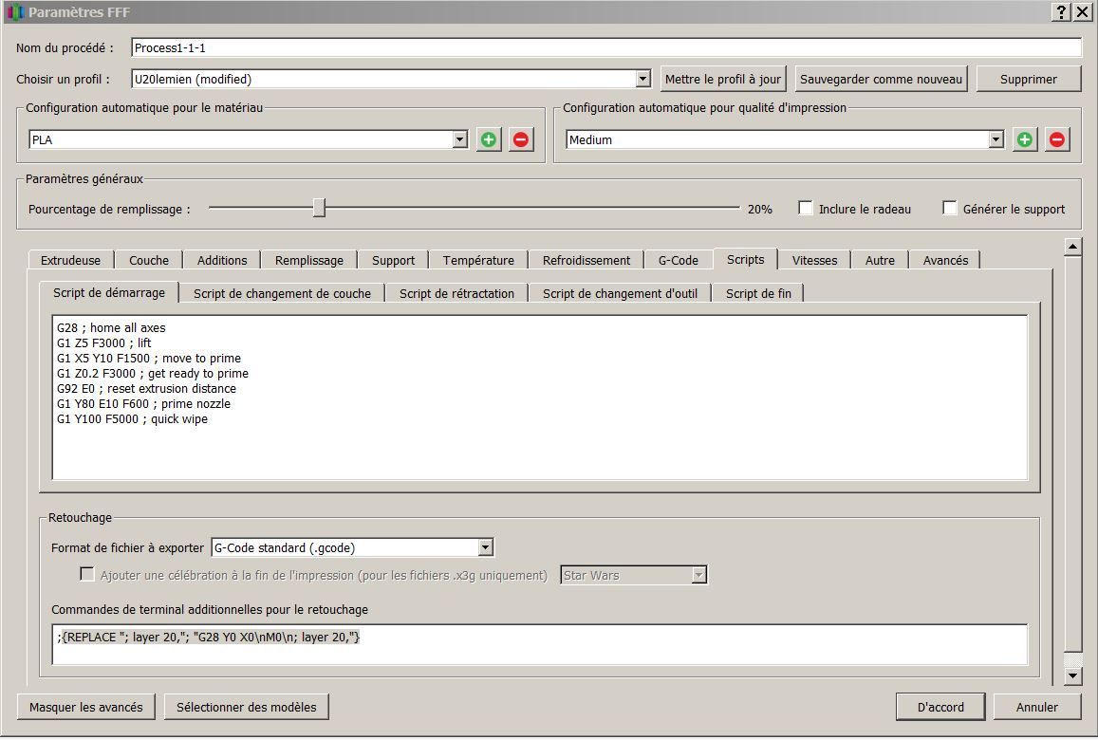Viewport: 1098px width, 740px height.
Task: Open the Vitesses tab
Action: coord(814,261)
